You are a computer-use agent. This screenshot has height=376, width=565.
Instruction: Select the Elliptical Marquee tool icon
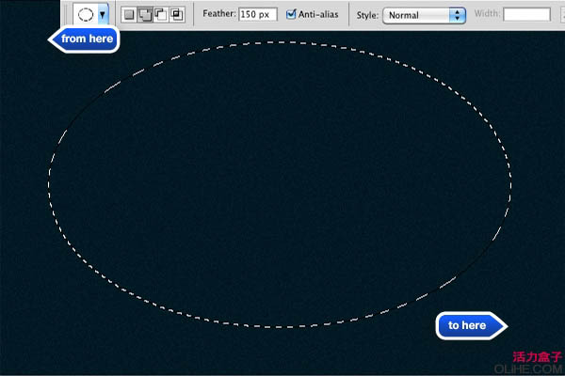pyautogui.click(x=85, y=15)
